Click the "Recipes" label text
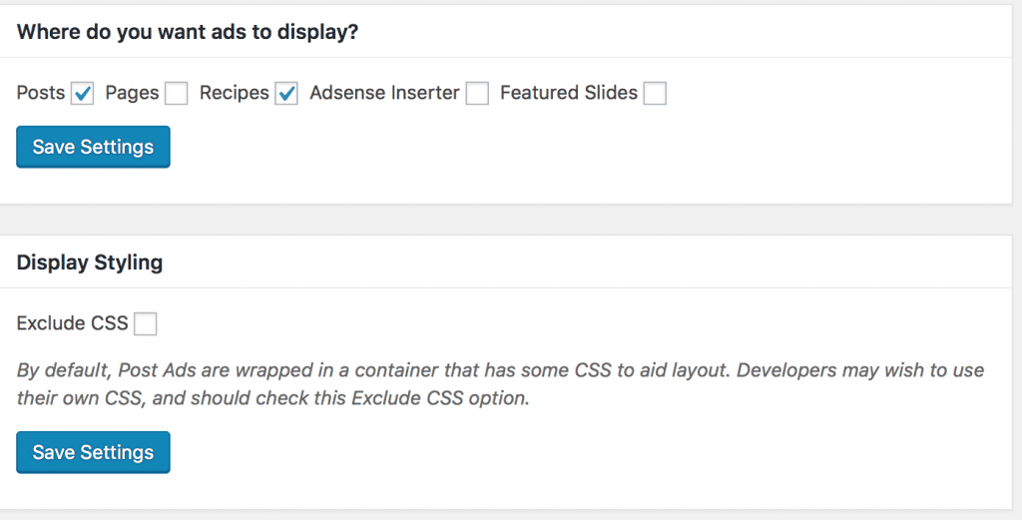Image resolution: width=1022 pixels, height=520 pixels. [x=235, y=93]
